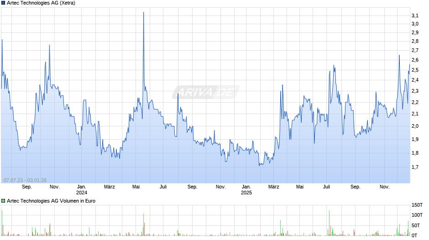This screenshot has width=429, height=240.
Task: Click the 2,4 price axis label
Action: pyautogui.click(x=415, y=80)
